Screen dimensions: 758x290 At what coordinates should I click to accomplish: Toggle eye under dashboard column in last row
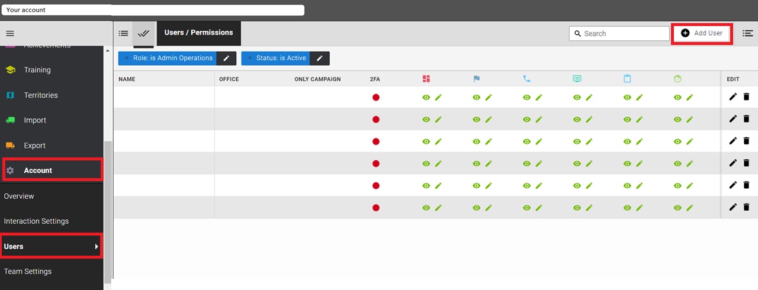(x=426, y=208)
